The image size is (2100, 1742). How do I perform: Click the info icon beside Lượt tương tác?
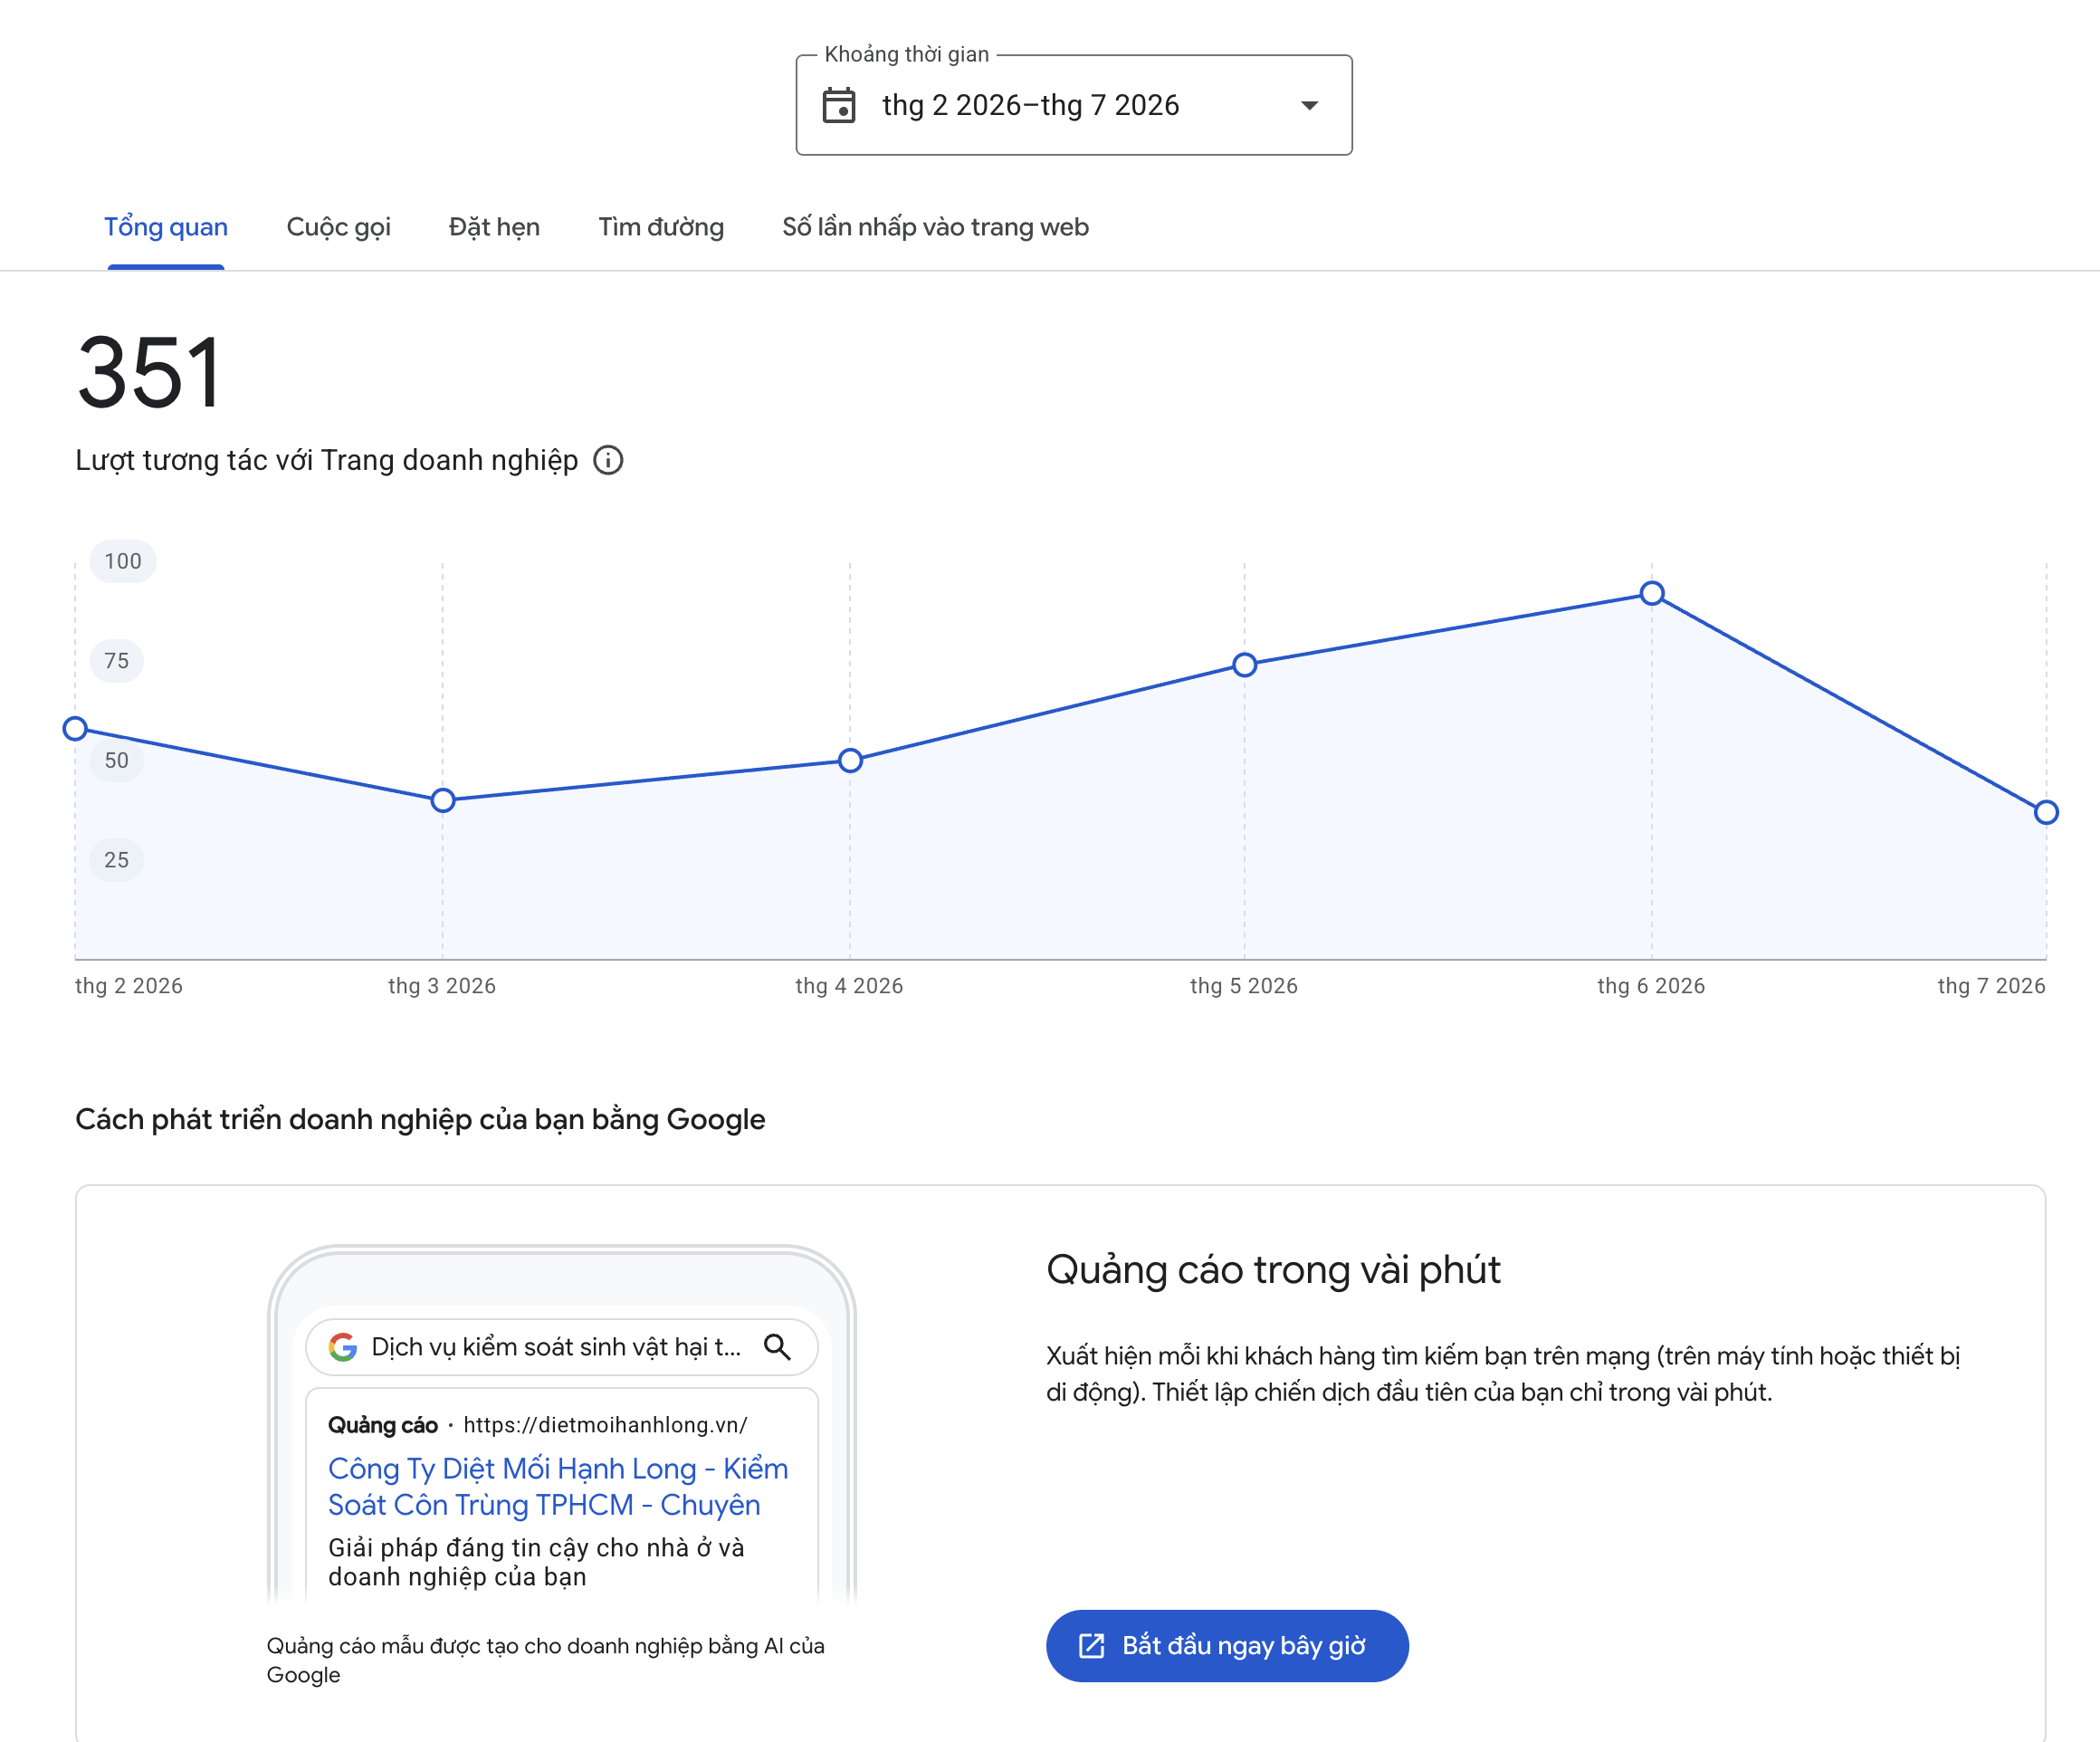point(608,460)
